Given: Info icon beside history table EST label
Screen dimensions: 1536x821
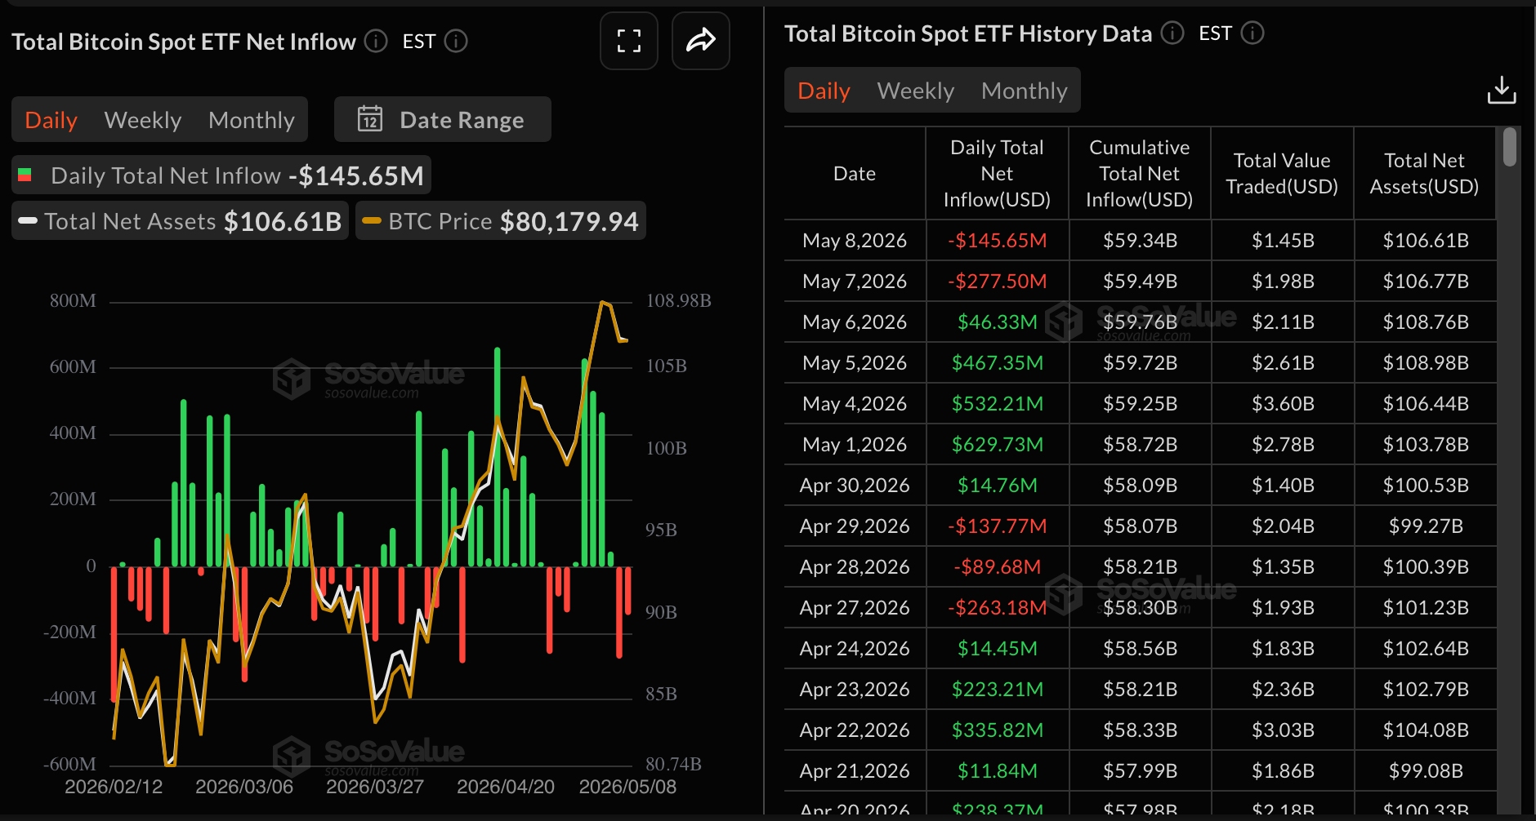Looking at the screenshot, I should [1252, 33].
